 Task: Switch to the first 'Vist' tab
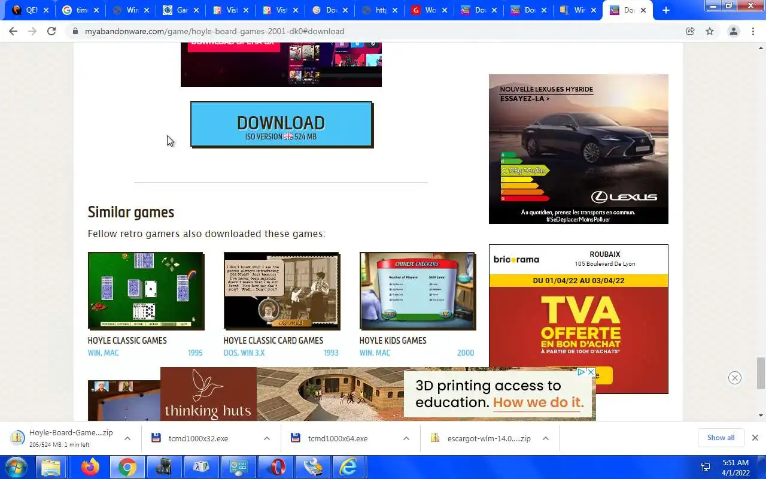click(x=230, y=10)
